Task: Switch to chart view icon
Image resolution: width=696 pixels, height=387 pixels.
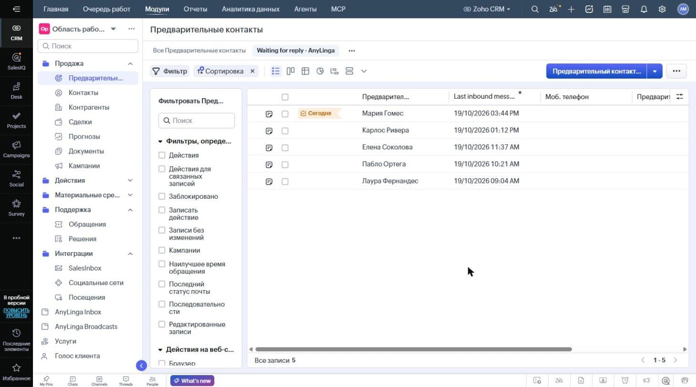Action: click(x=320, y=71)
